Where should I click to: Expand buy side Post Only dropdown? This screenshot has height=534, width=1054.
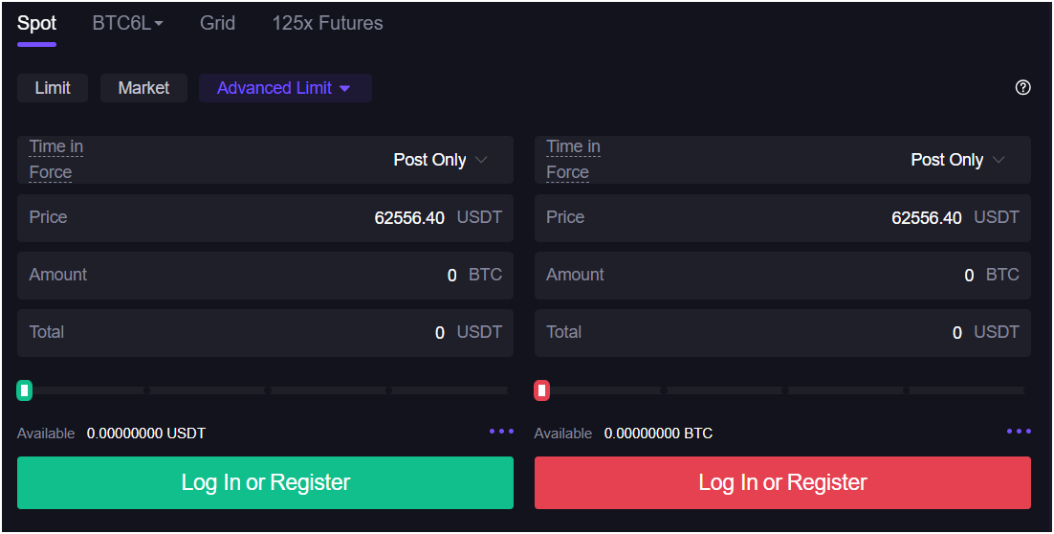pos(441,160)
